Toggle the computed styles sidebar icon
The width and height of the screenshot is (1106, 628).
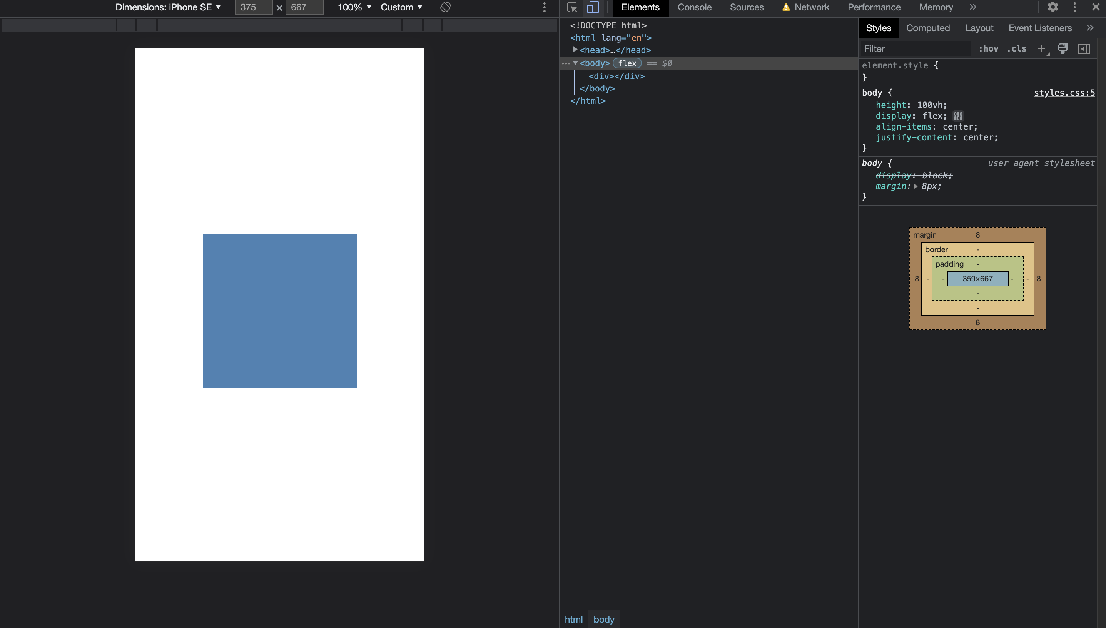(x=1084, y=49)
